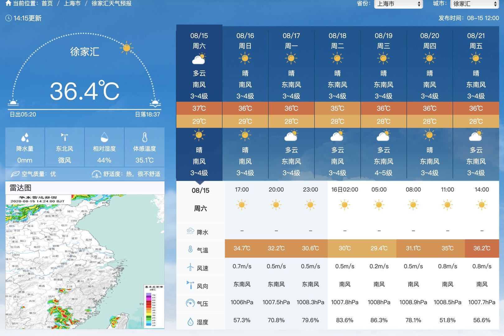The height and width of the screenshot is (336, 504).
Task: Go to 首页 breadcrumb link
Action: pos(47,3)
